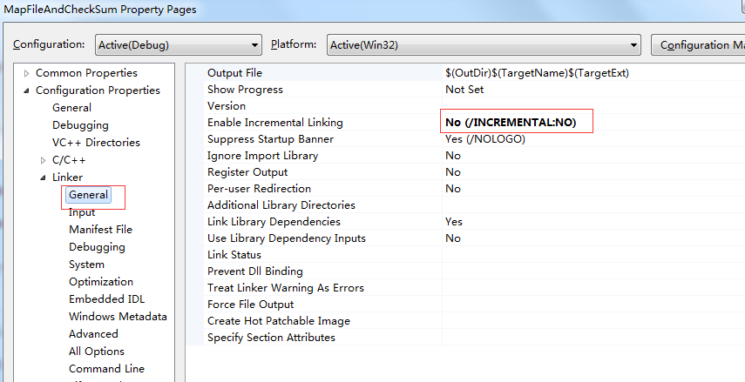The image size is (745, 382).
Task: Open the Embedded IDL page
Action: 106,299
